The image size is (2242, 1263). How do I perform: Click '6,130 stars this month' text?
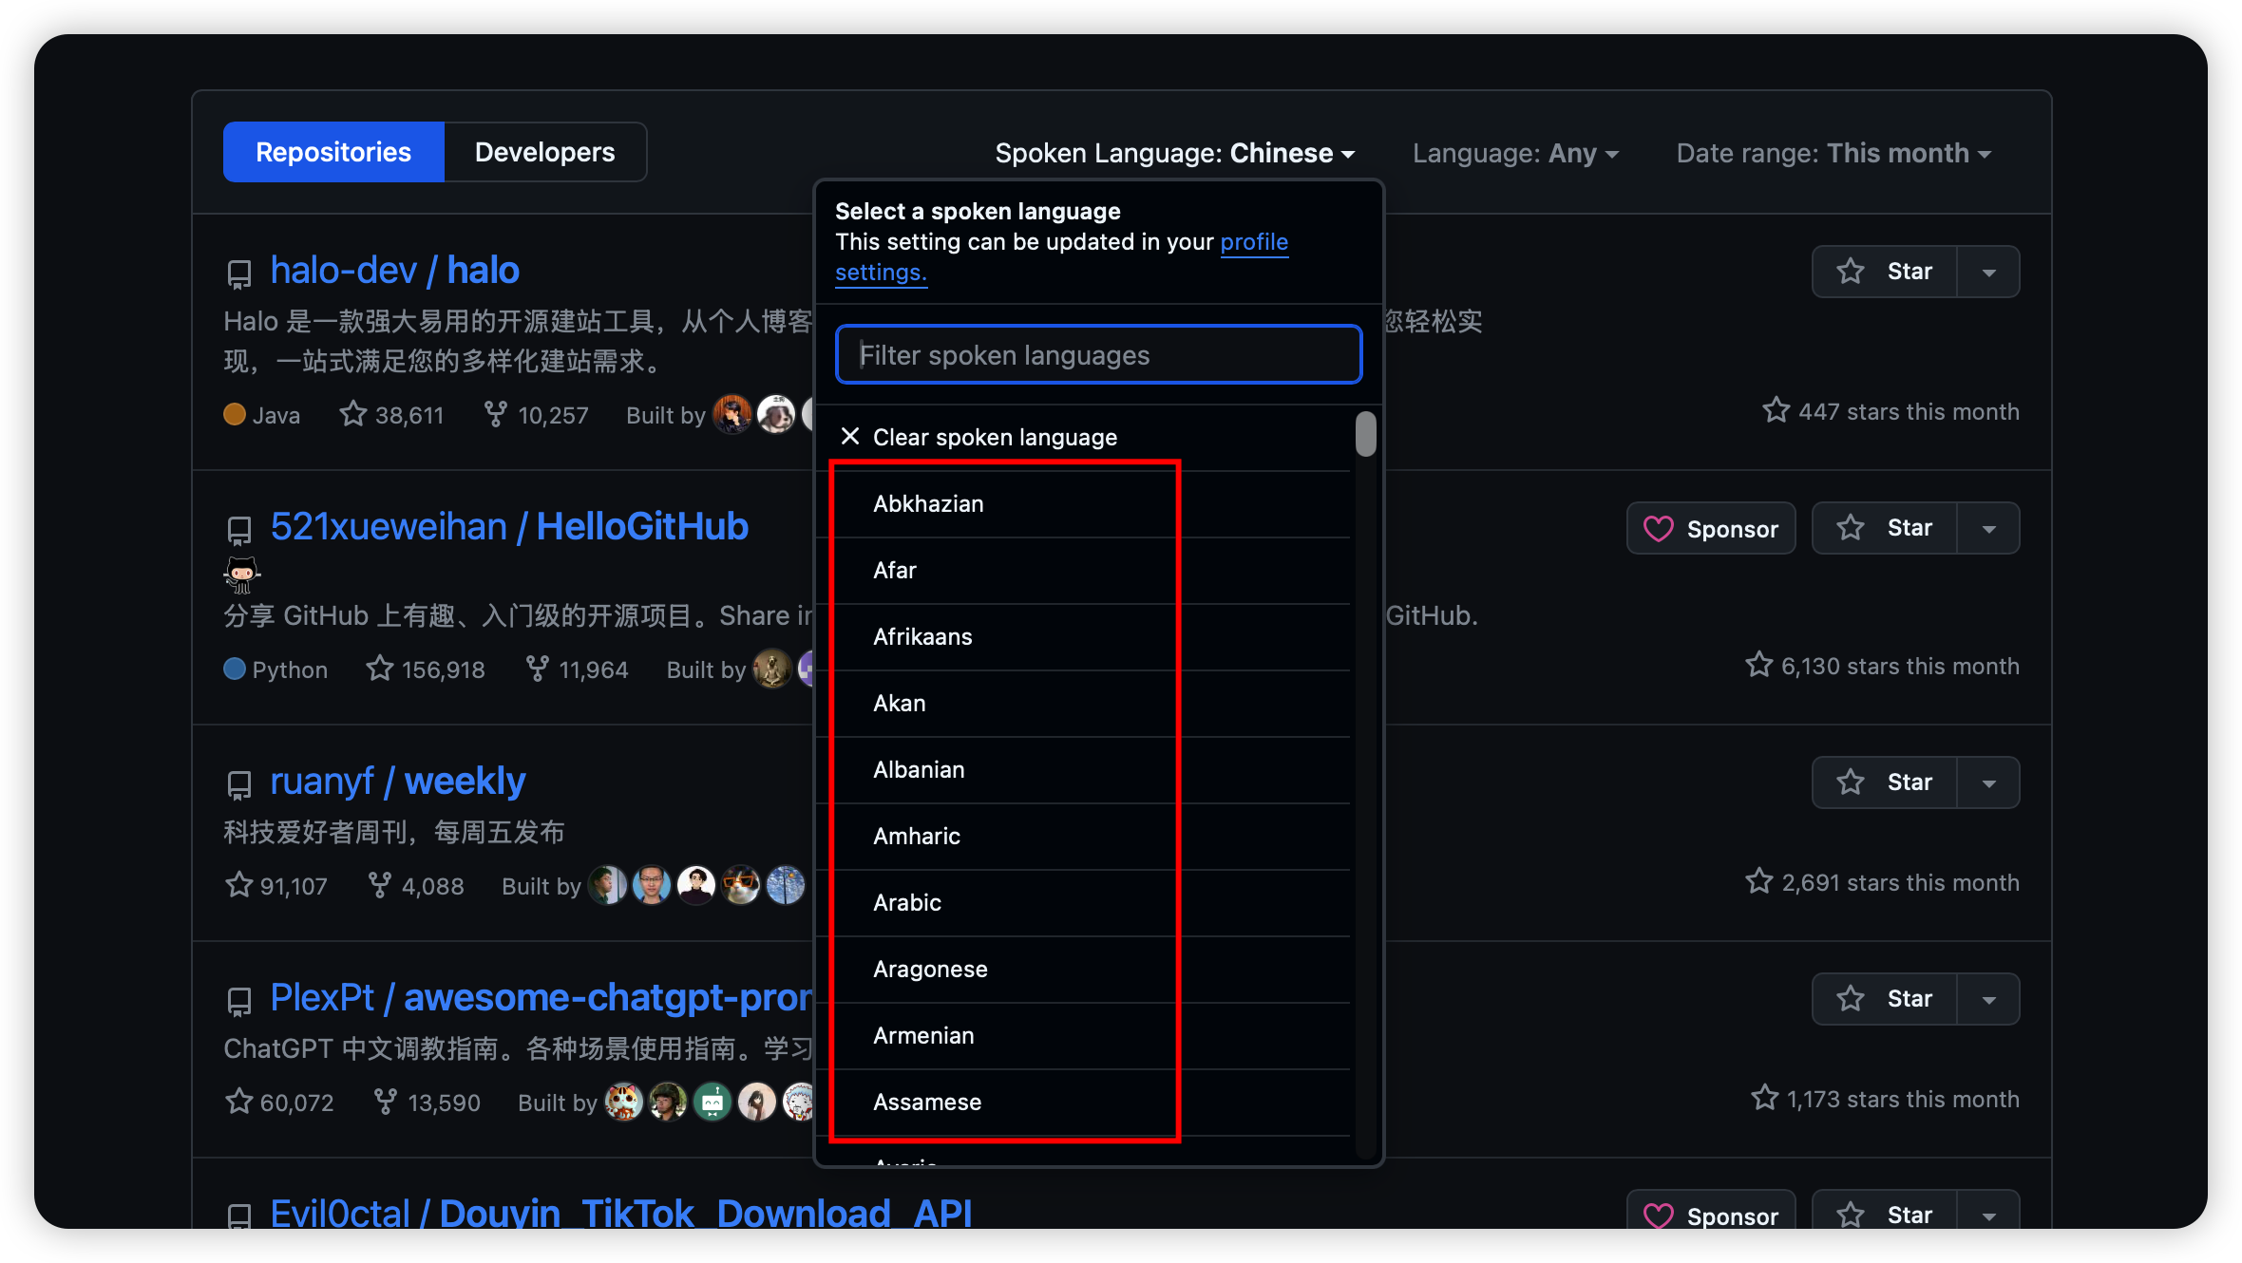[1900, 667]
